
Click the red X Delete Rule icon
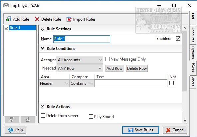click(x=37, y=19)
